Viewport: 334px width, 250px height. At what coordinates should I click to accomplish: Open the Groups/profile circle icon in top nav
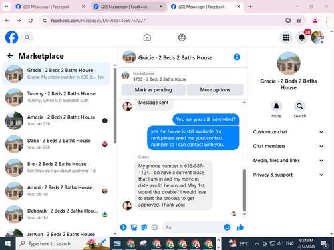pyautogui.click(x=182, y=37)
